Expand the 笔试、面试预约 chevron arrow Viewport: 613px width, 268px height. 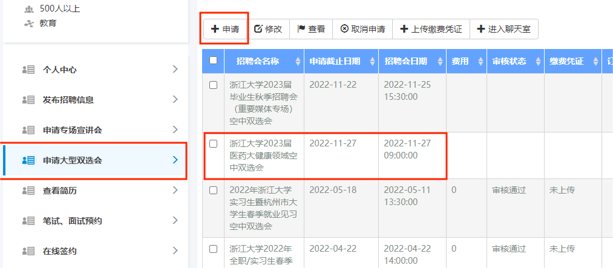tap(175, 220)
